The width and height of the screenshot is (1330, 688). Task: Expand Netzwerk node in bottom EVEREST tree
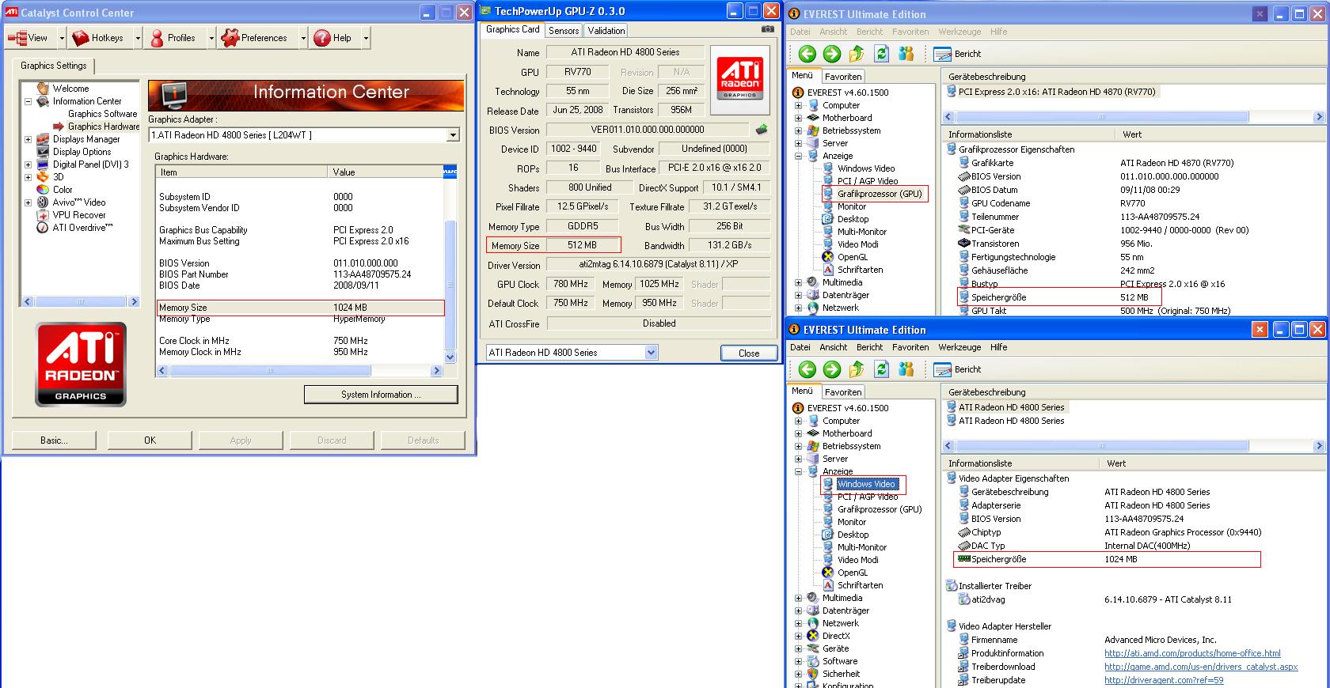(x=799, y=623)
